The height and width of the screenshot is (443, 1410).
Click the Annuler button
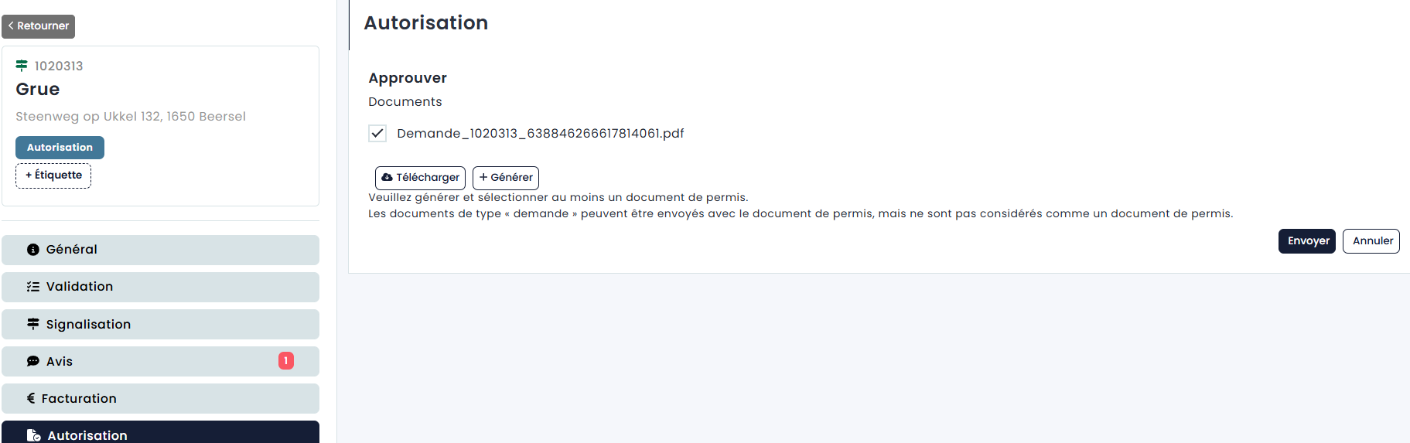click(1371, 240)
